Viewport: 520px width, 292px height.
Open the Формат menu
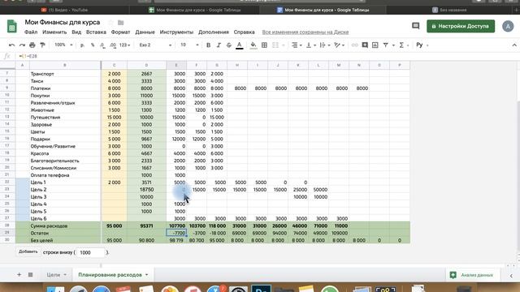pos(120,32)
